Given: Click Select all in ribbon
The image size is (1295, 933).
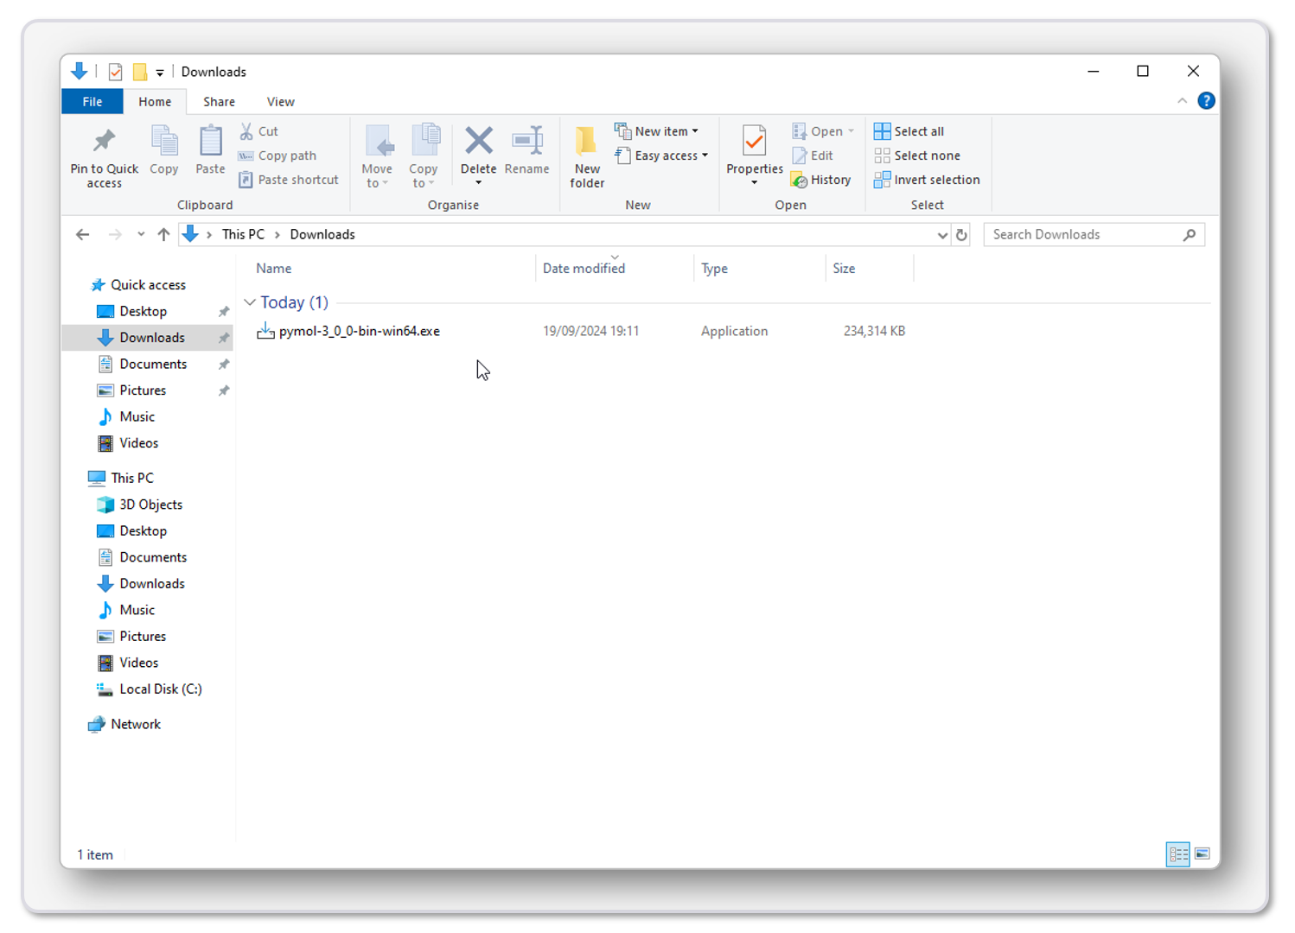Looking at the screenshot, I should pyautogui.click(x=909, y=131).
